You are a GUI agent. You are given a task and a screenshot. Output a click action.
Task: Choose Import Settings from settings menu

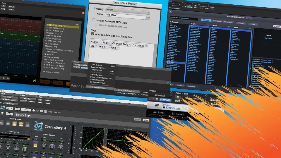click(x=97, y=75)
